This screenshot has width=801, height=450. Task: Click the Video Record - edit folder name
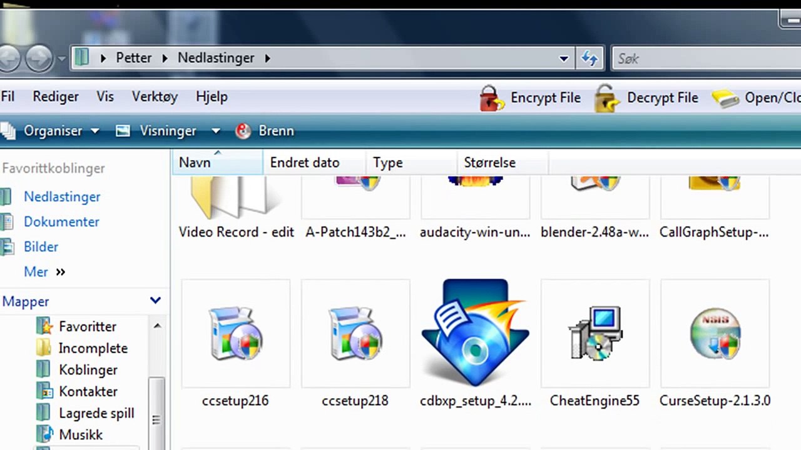[x=236, y=232]
